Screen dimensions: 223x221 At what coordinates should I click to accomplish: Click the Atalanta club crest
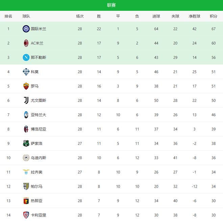pos(26,115)
